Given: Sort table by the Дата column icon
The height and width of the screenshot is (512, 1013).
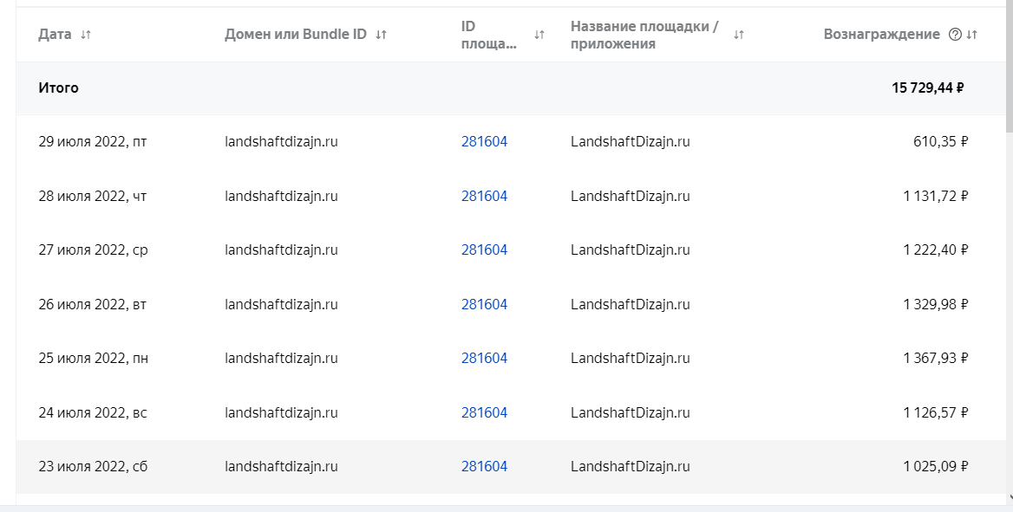Looking at the screenshot, I should coord(85,35).
